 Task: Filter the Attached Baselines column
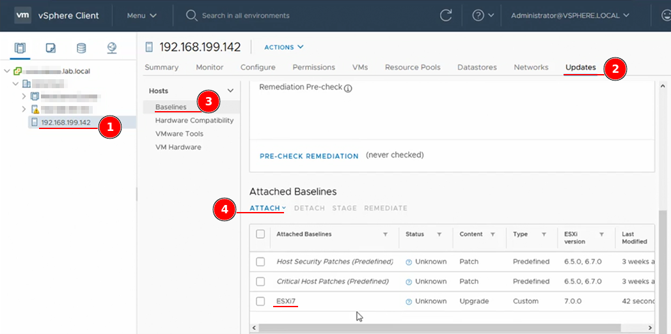[x=385, y=234]
